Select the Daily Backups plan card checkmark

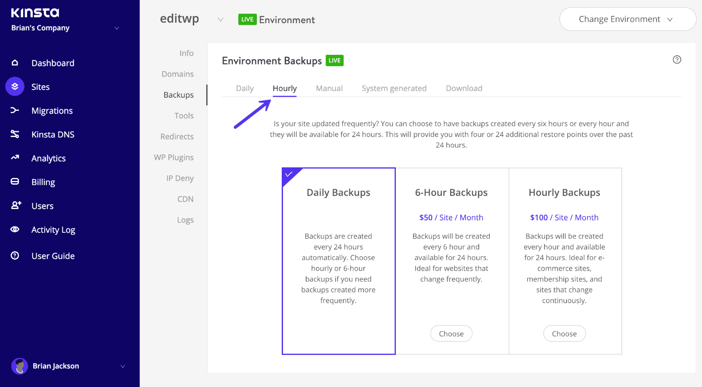(x=289, y=173)
